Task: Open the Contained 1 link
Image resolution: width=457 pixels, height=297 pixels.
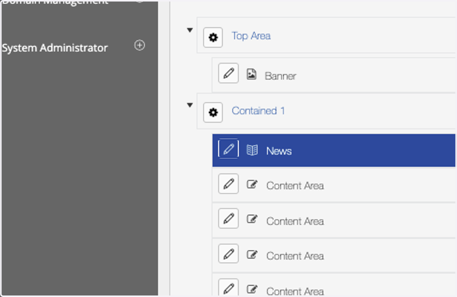Action: pos(258,111)
